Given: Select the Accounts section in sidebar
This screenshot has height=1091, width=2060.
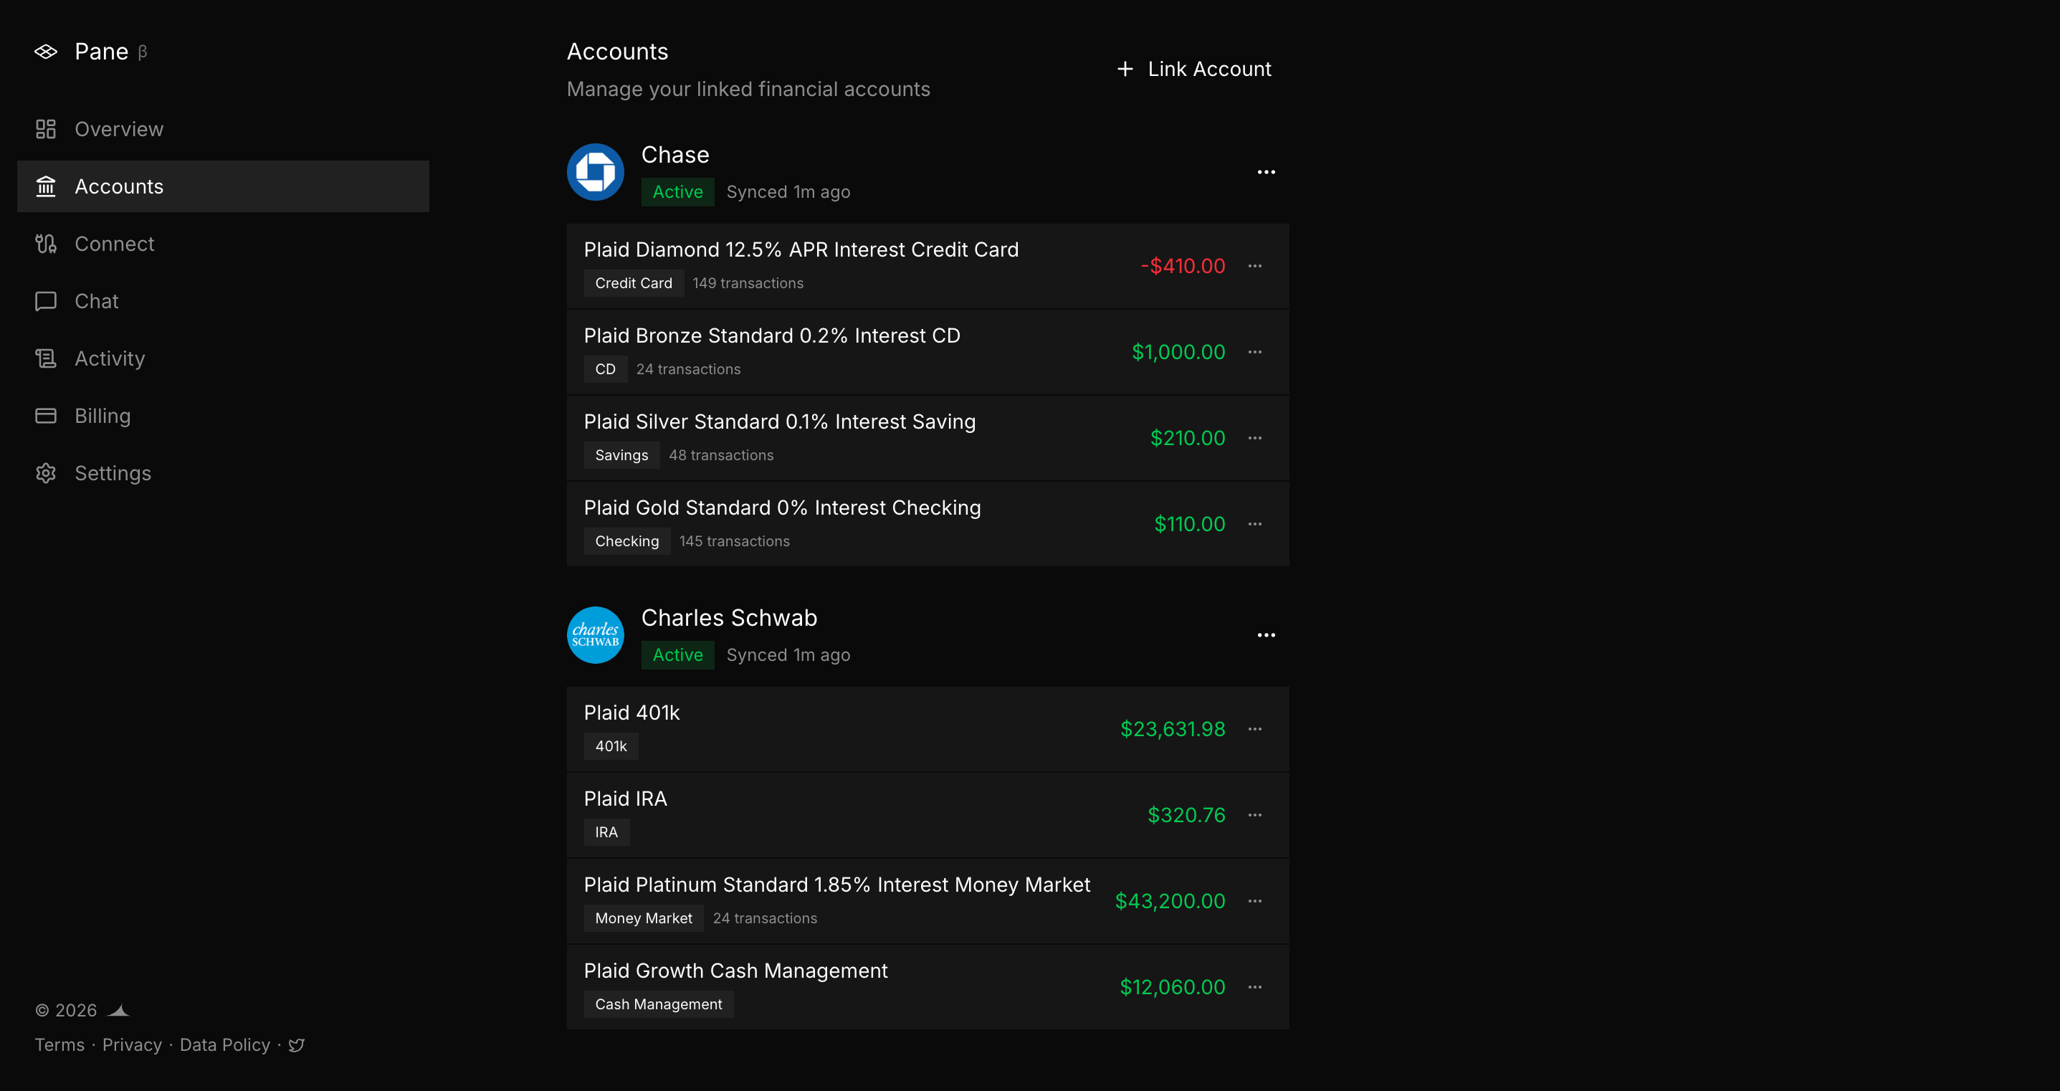Looking at the screenshot, I should tap(118, 186).
